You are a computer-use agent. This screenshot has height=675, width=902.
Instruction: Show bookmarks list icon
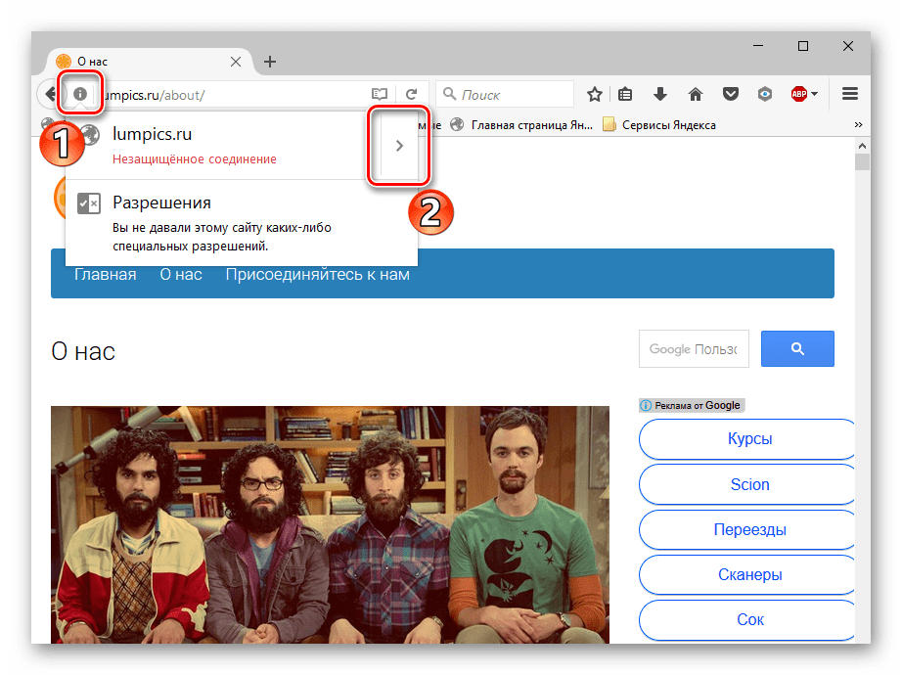626,95
